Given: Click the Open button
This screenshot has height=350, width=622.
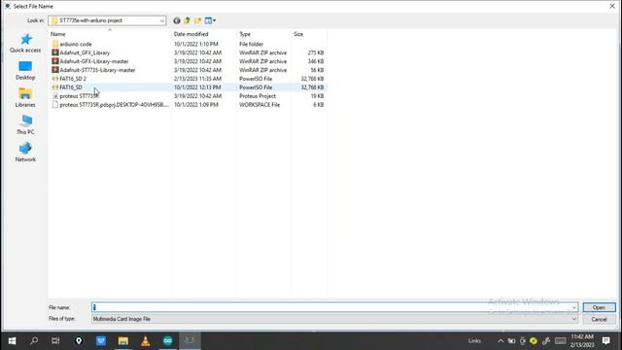Looking at the screenshot, I should pos(599,307).
